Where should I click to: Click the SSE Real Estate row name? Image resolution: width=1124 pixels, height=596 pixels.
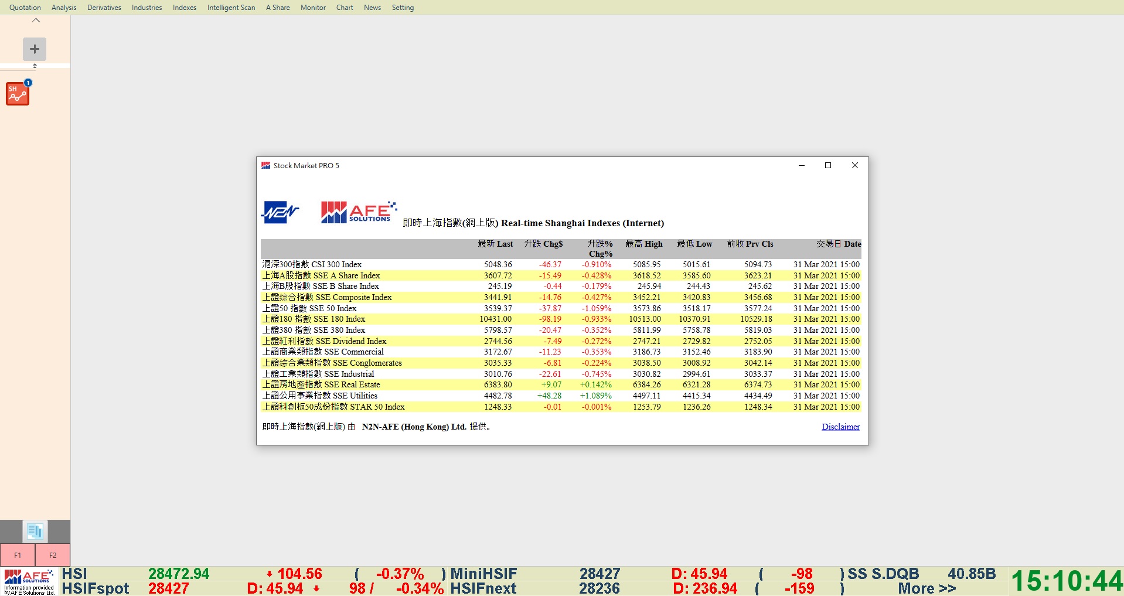(x=321, y=384)
